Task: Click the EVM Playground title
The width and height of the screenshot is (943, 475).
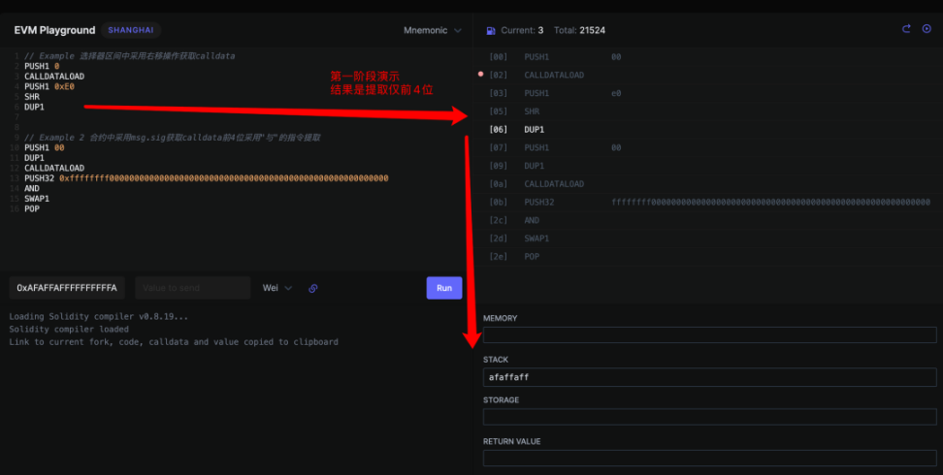Action: (x=54, y=30)
